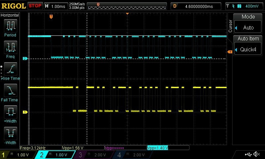Open the Horizontal menu header
Screen dimensions: 265x159
10,15
